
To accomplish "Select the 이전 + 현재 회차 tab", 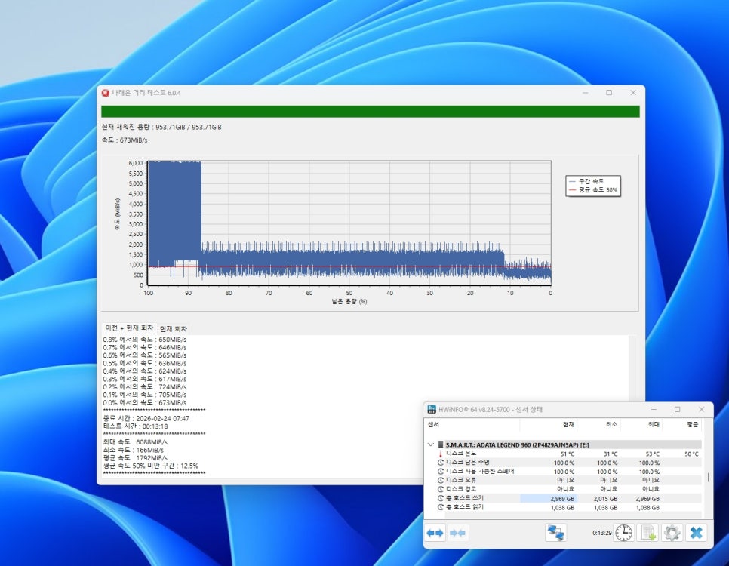I will (x=129, y=328).
